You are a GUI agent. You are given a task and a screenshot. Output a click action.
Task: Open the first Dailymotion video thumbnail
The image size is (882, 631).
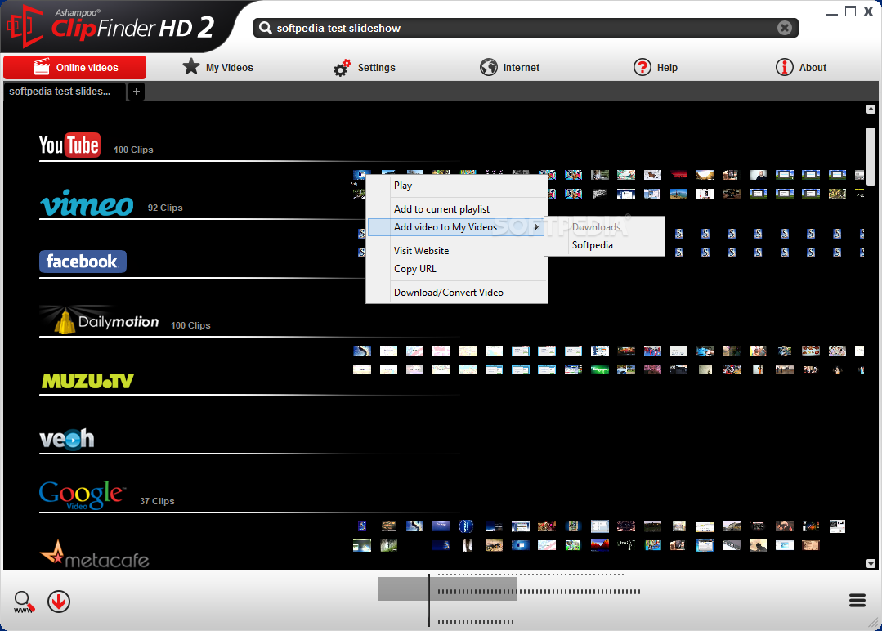[x=361, y=351]
